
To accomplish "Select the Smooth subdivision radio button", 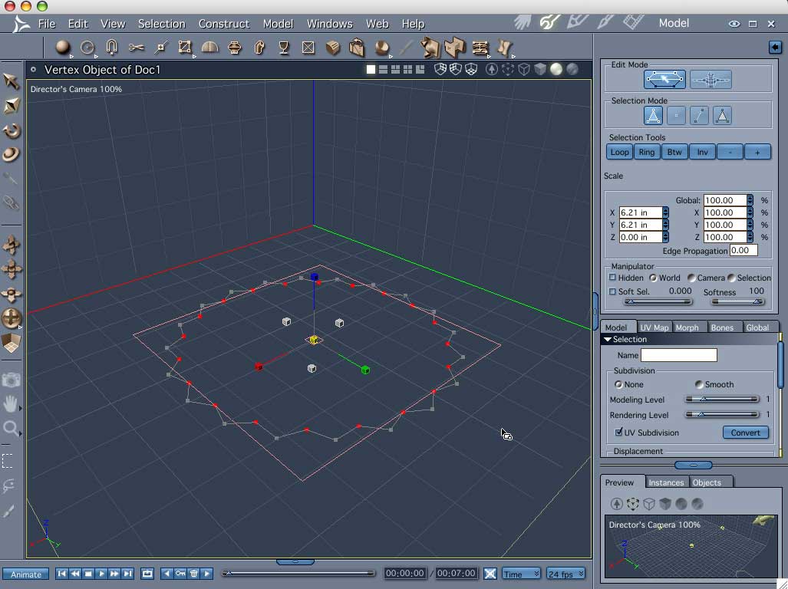I will 698,384.
